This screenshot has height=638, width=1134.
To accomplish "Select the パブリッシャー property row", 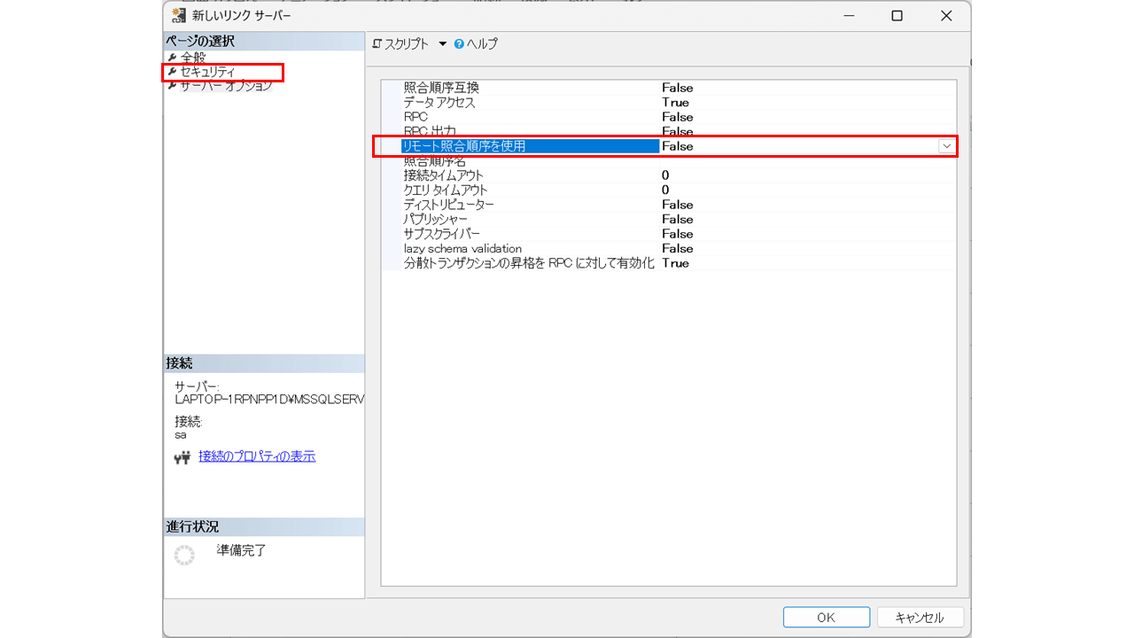I will 669,219.
